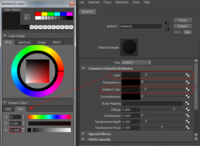The image size is (200, 146).
Task: Pick the blue swatch in palette
Action: coord(63,14)
